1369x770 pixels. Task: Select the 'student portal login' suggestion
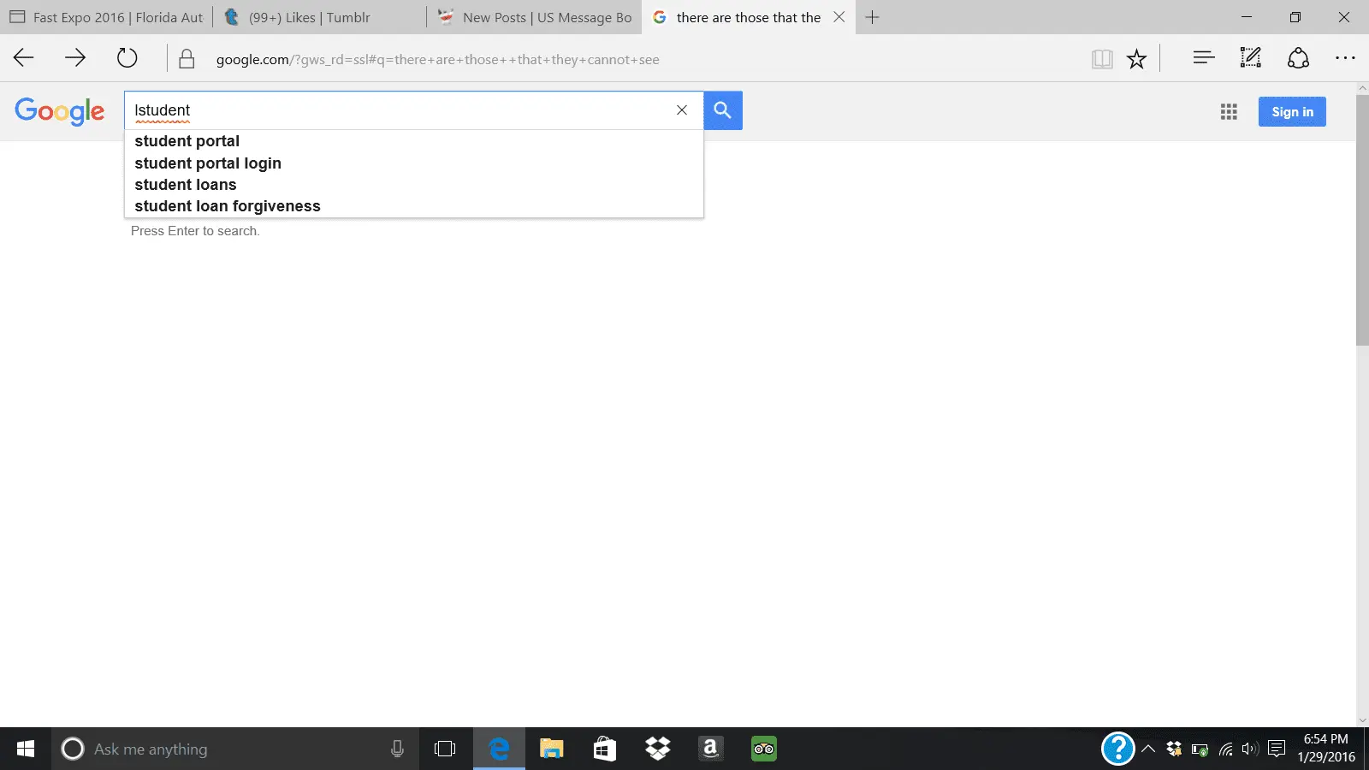point(414,163)
